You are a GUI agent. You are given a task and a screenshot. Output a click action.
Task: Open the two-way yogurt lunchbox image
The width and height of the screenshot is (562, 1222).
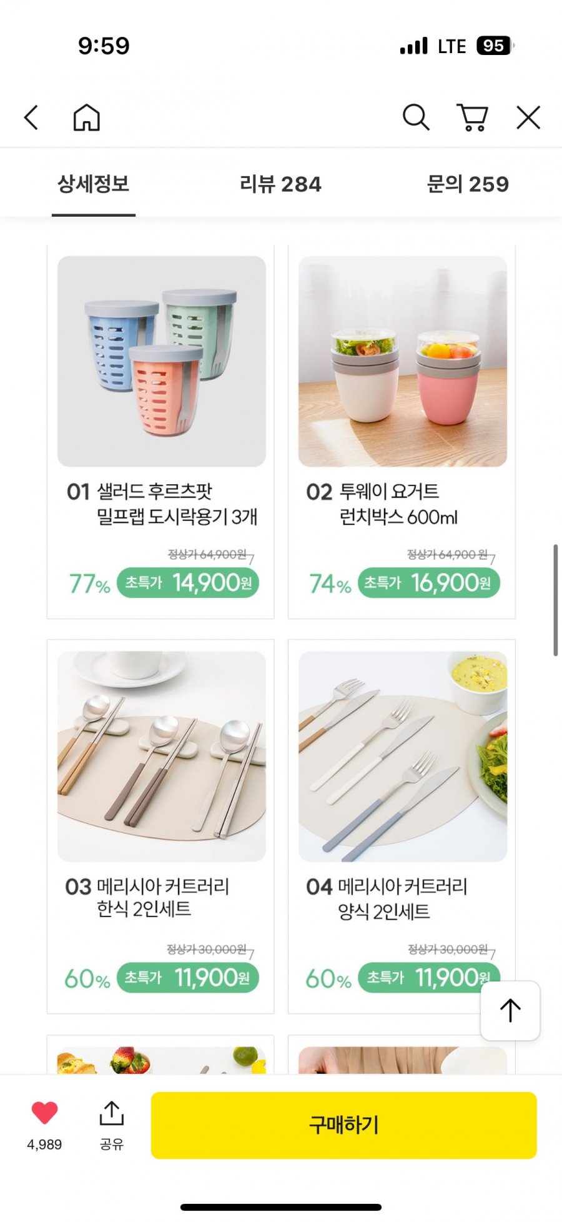click(403, 361)
